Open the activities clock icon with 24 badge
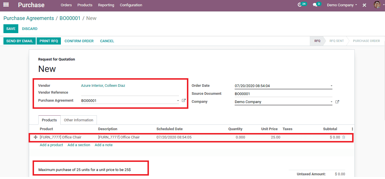This screenshot has width=385, height=179. 300,5
